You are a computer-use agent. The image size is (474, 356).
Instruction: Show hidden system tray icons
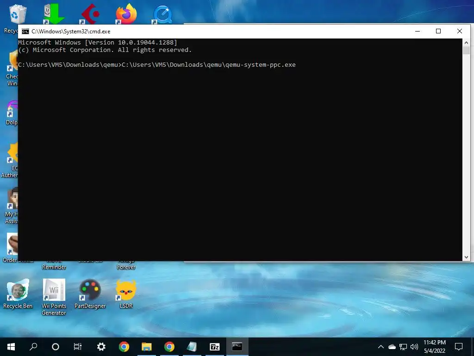point(381,347)
